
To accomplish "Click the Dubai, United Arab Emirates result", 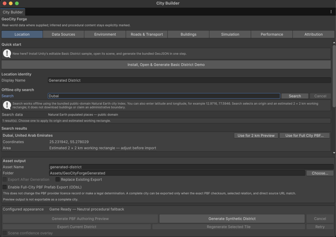I will point(28,135).
